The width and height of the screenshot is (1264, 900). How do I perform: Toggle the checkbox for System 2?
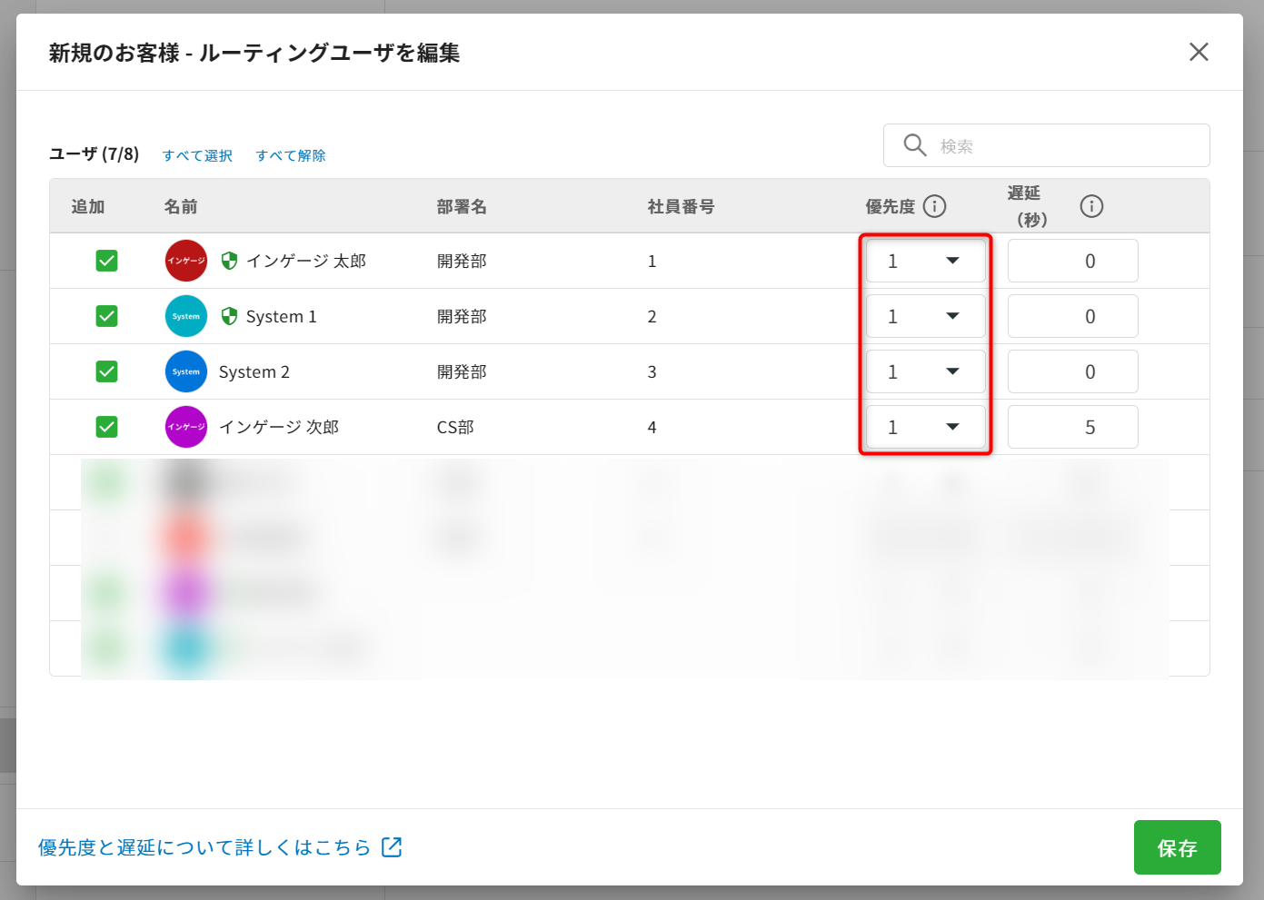[107, 371]
